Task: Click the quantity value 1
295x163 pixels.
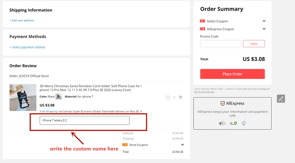Action: (174, 97)
